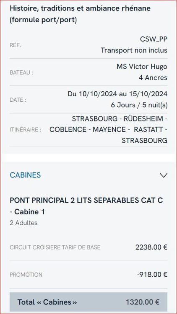Screen dimensions: 177x314
Task: Click the Total « Cabines » bar
Action: coord(88,302)
